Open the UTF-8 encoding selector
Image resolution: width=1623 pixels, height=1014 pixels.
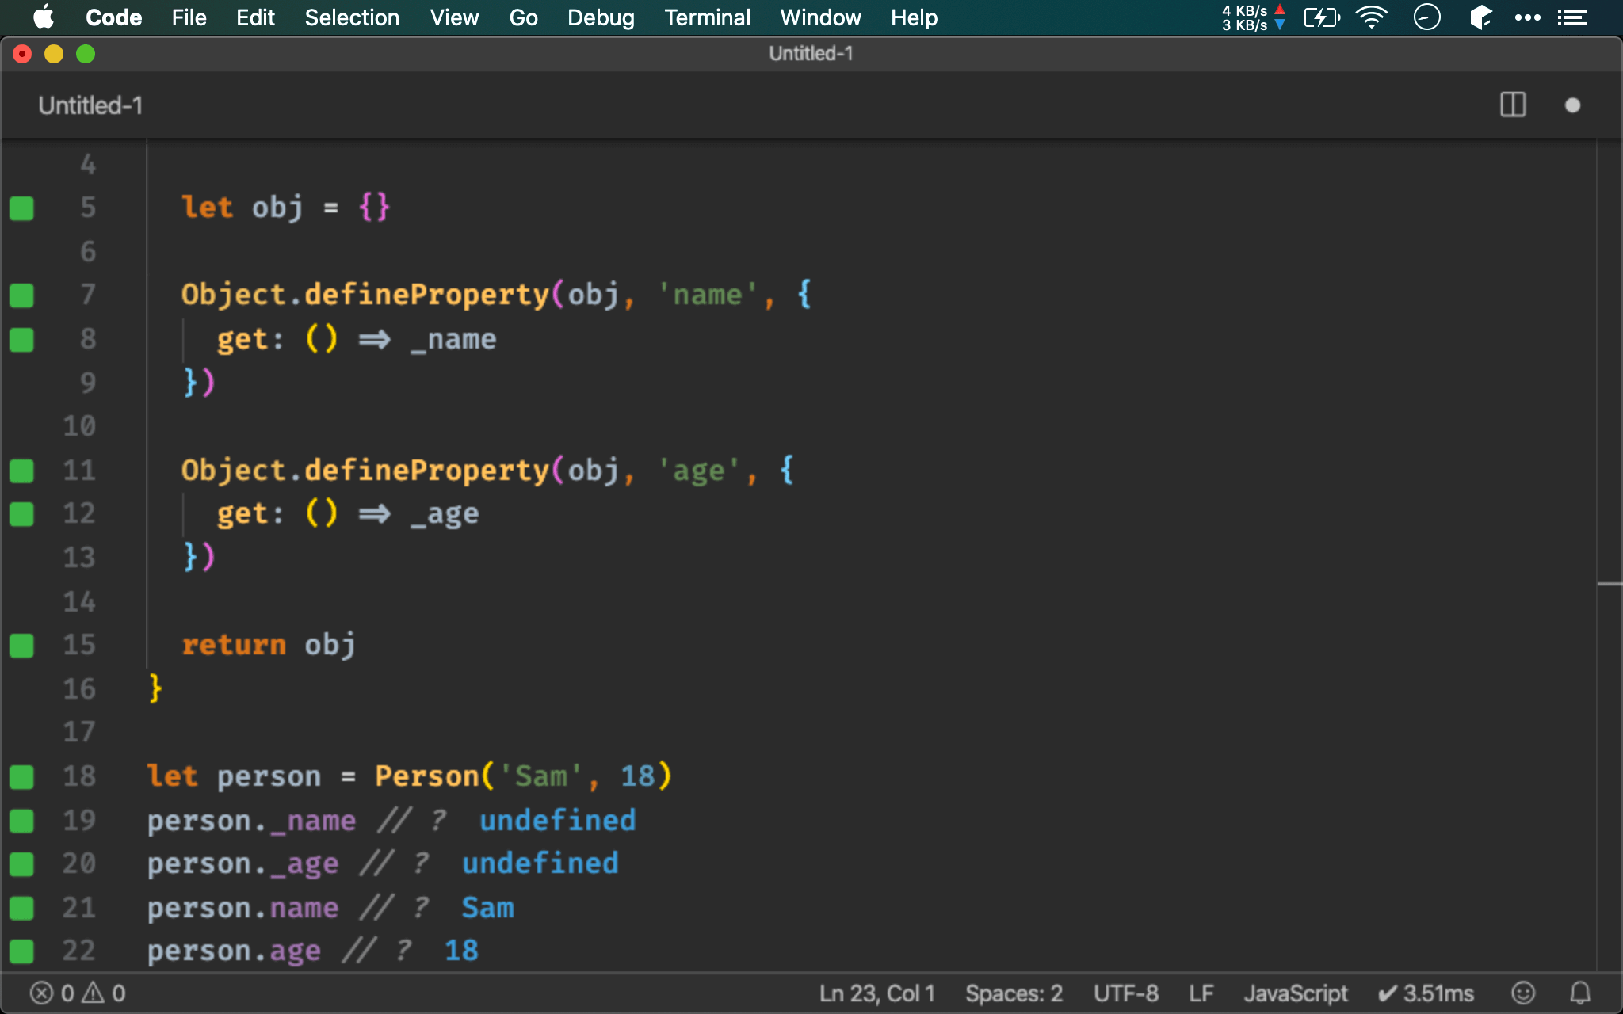point(1125,993)
